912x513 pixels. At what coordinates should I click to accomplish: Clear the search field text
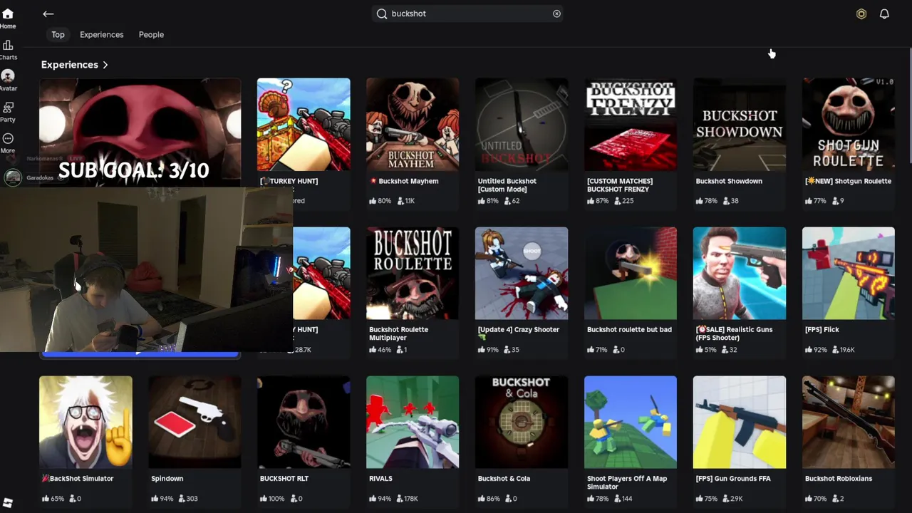pyautogui.click(x=556, y=14)
